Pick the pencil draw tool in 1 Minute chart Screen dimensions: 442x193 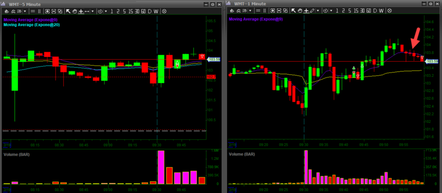tap(312, 11)
